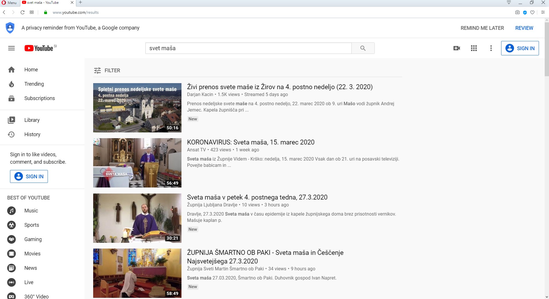This screenshot has height=299, width=549.
Task: Click the top-right SIGN IN button
Action: [x=520, y=48]
